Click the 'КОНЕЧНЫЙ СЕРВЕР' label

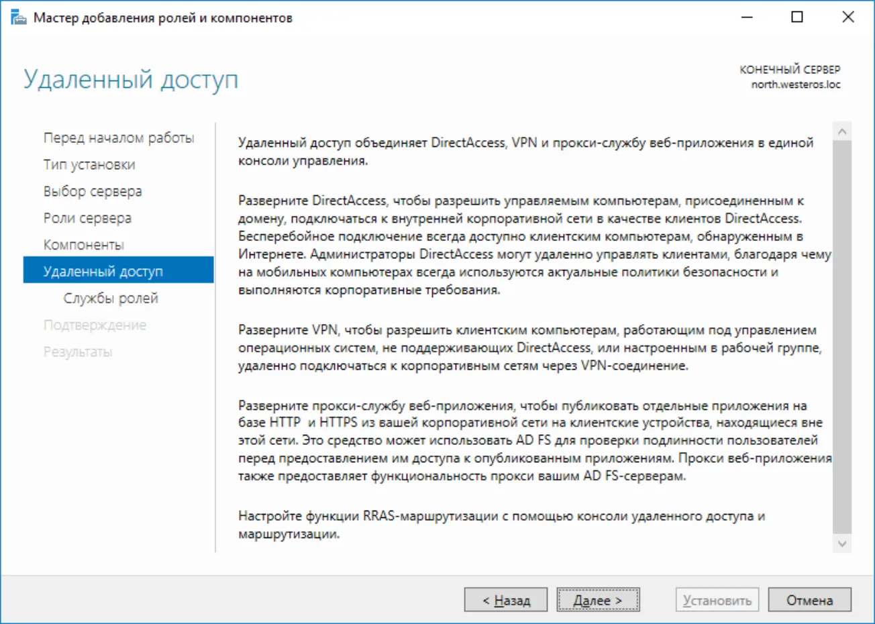(790, 70)
